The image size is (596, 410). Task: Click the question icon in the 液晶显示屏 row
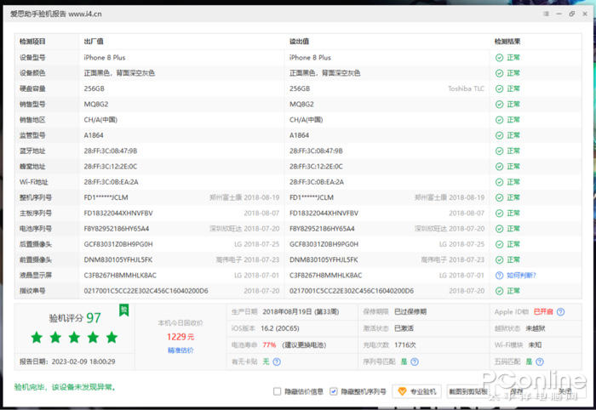point(500,276)
